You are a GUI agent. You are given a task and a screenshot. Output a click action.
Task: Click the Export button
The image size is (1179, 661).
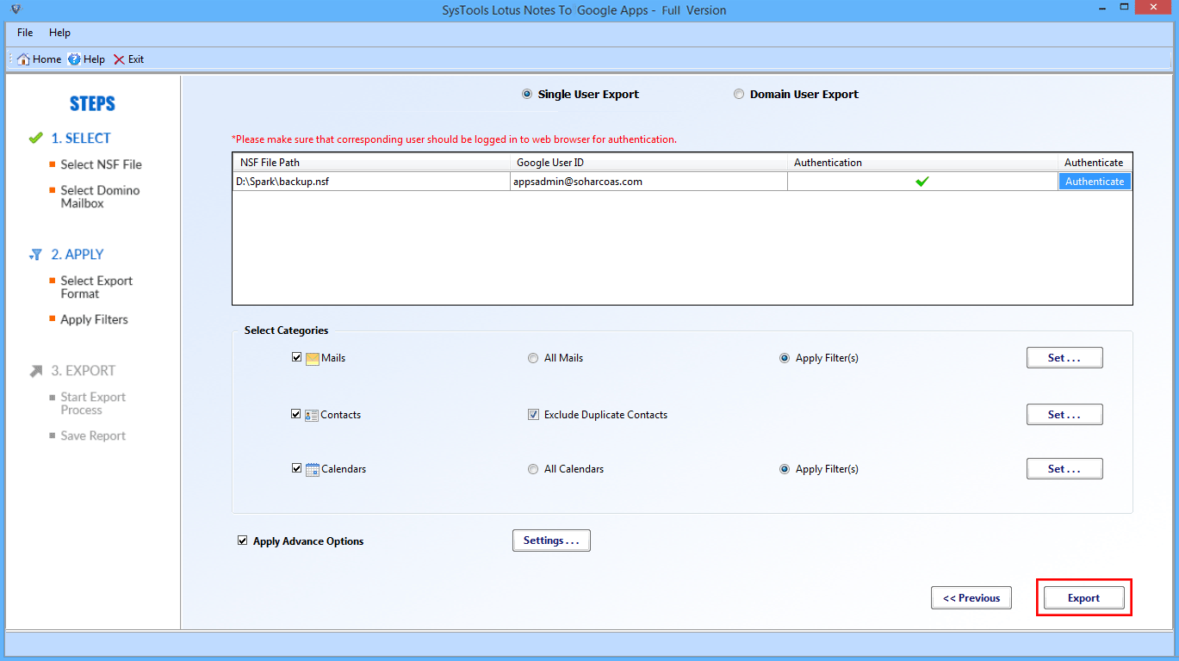click(x=1083, y=598)
